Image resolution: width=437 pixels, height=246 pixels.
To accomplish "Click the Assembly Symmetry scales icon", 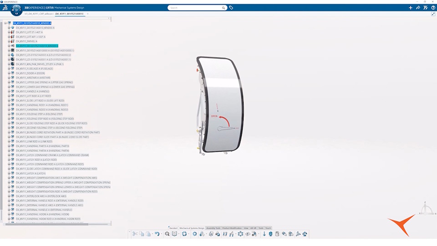I will click(305, 234).
